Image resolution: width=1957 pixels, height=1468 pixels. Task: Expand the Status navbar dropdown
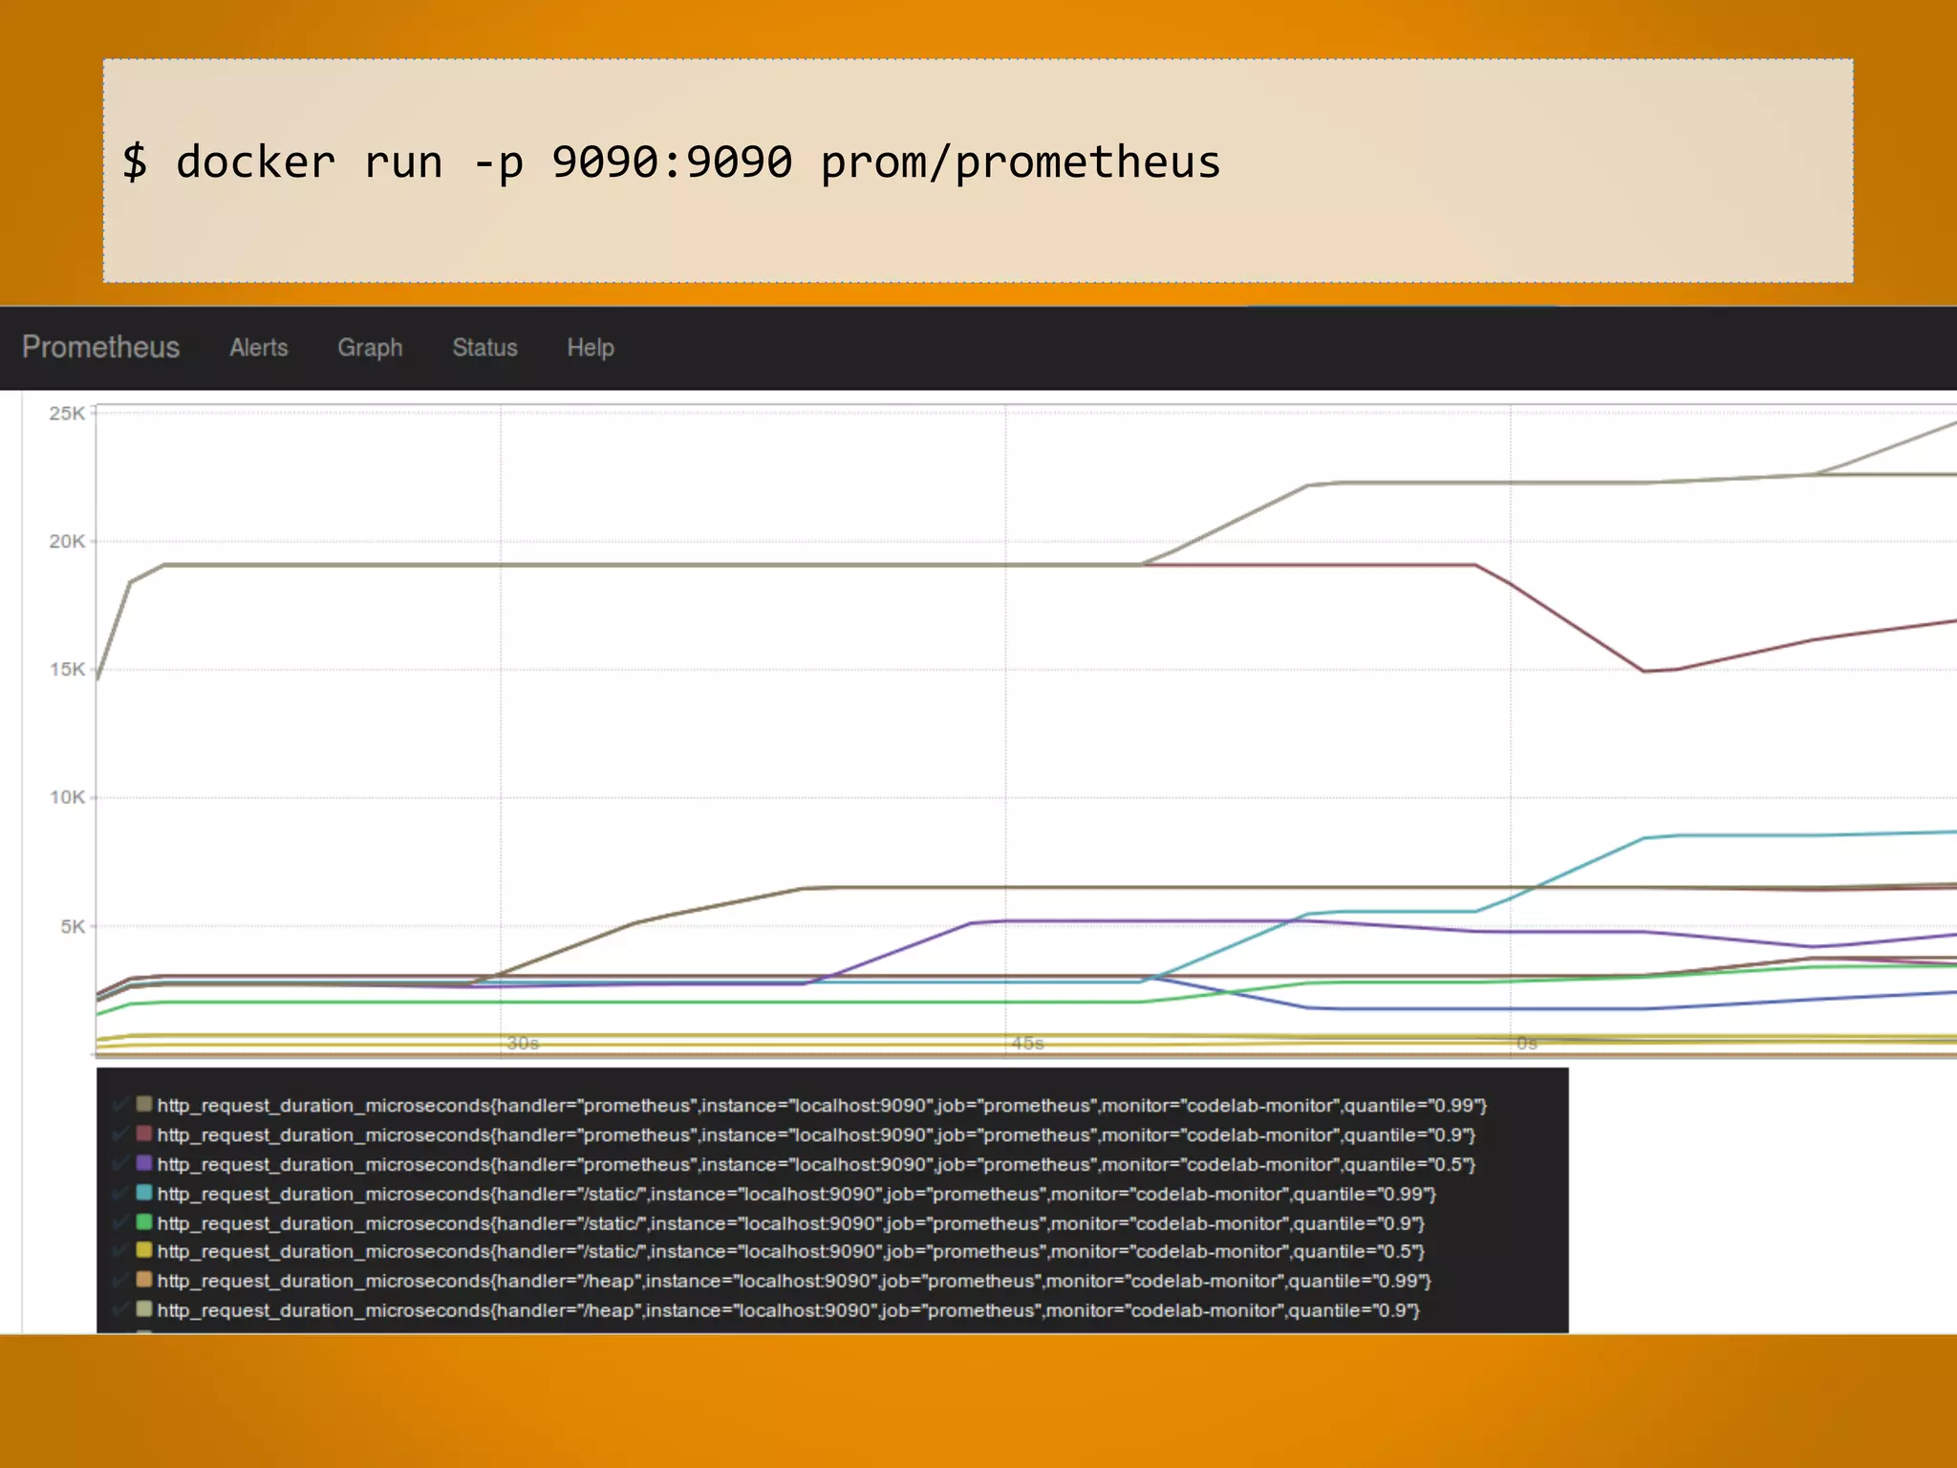(484, 348)
